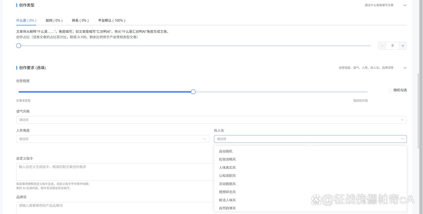Pick the 人味真实风 option
Image resolution: width=423 pixels, height=214 pixels.
tap(227, 168)
